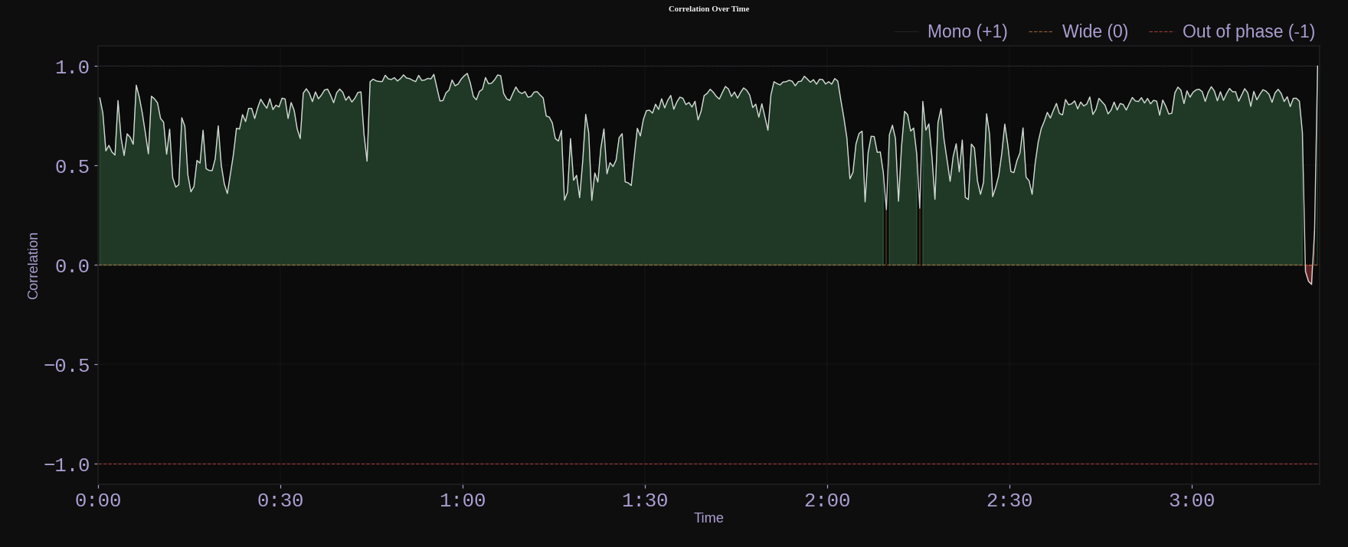Click the 3:00 time axis label

click(1192, 500)
